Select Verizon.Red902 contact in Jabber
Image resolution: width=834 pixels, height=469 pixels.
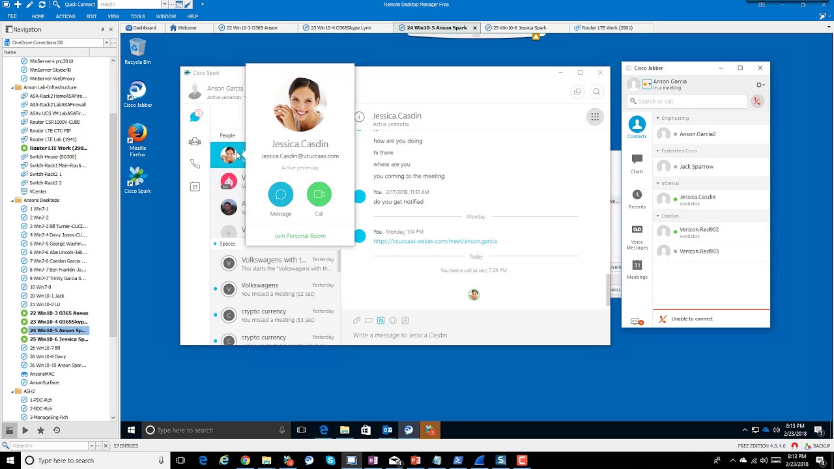[x=711, y=232]
